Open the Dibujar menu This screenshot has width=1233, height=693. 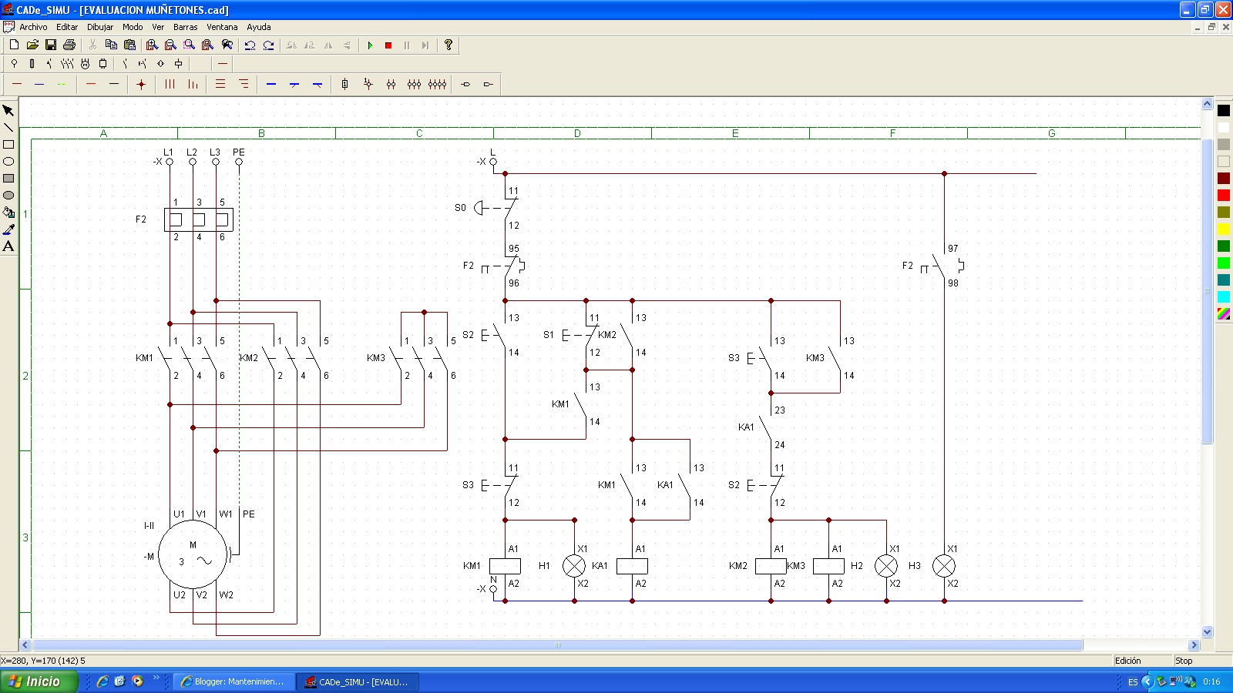[100, 27]
